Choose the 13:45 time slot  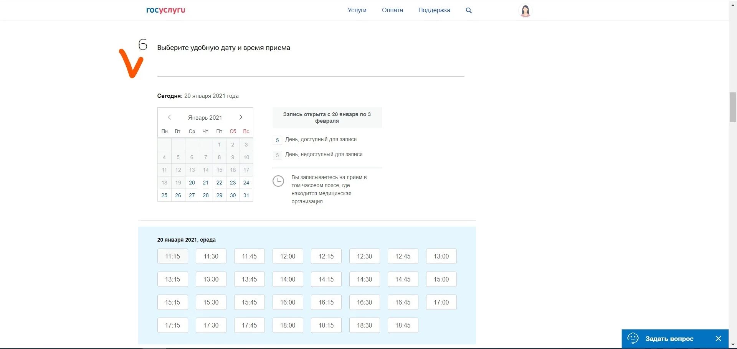pyautogui.click(x=250, y=279)
